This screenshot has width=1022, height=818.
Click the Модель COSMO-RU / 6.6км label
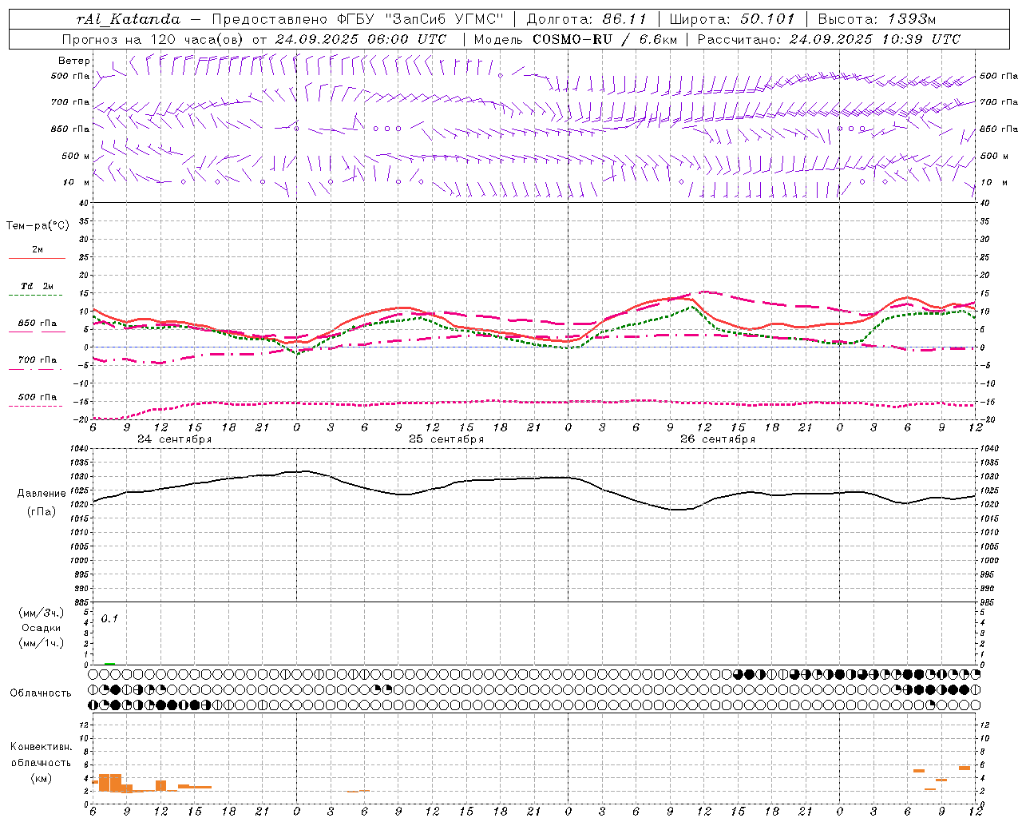click(x=576, y=39)
